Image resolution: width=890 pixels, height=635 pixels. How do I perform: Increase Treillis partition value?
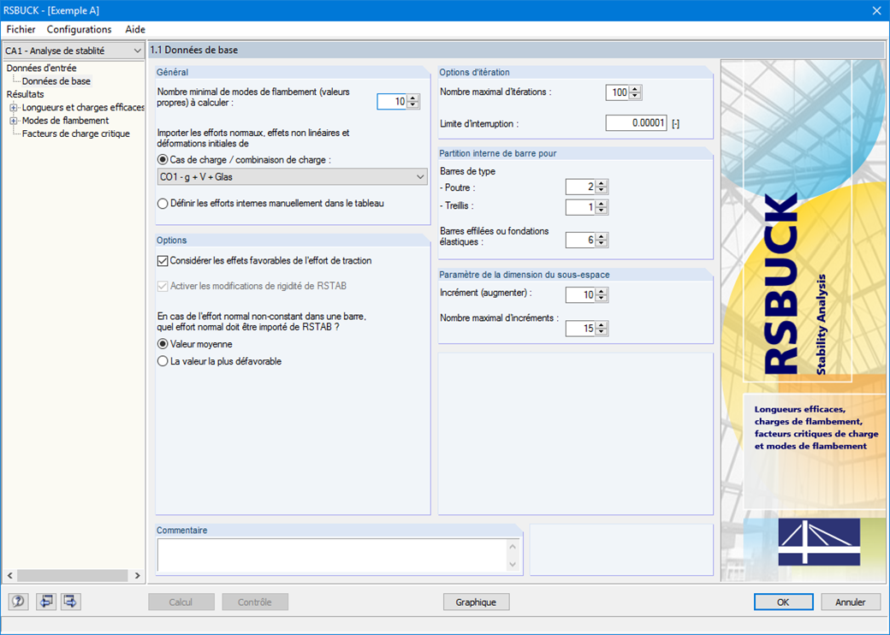602,204
